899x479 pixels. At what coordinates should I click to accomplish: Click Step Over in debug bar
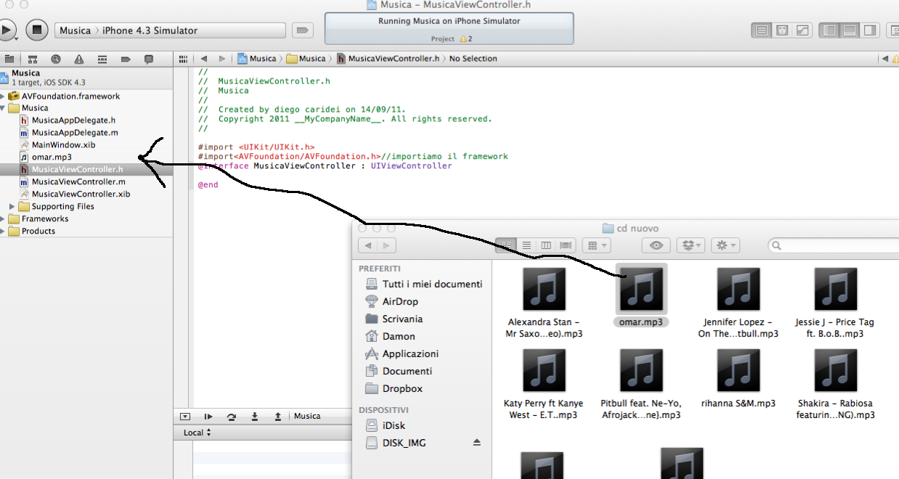pyautogui.click(x=232, y=417)
